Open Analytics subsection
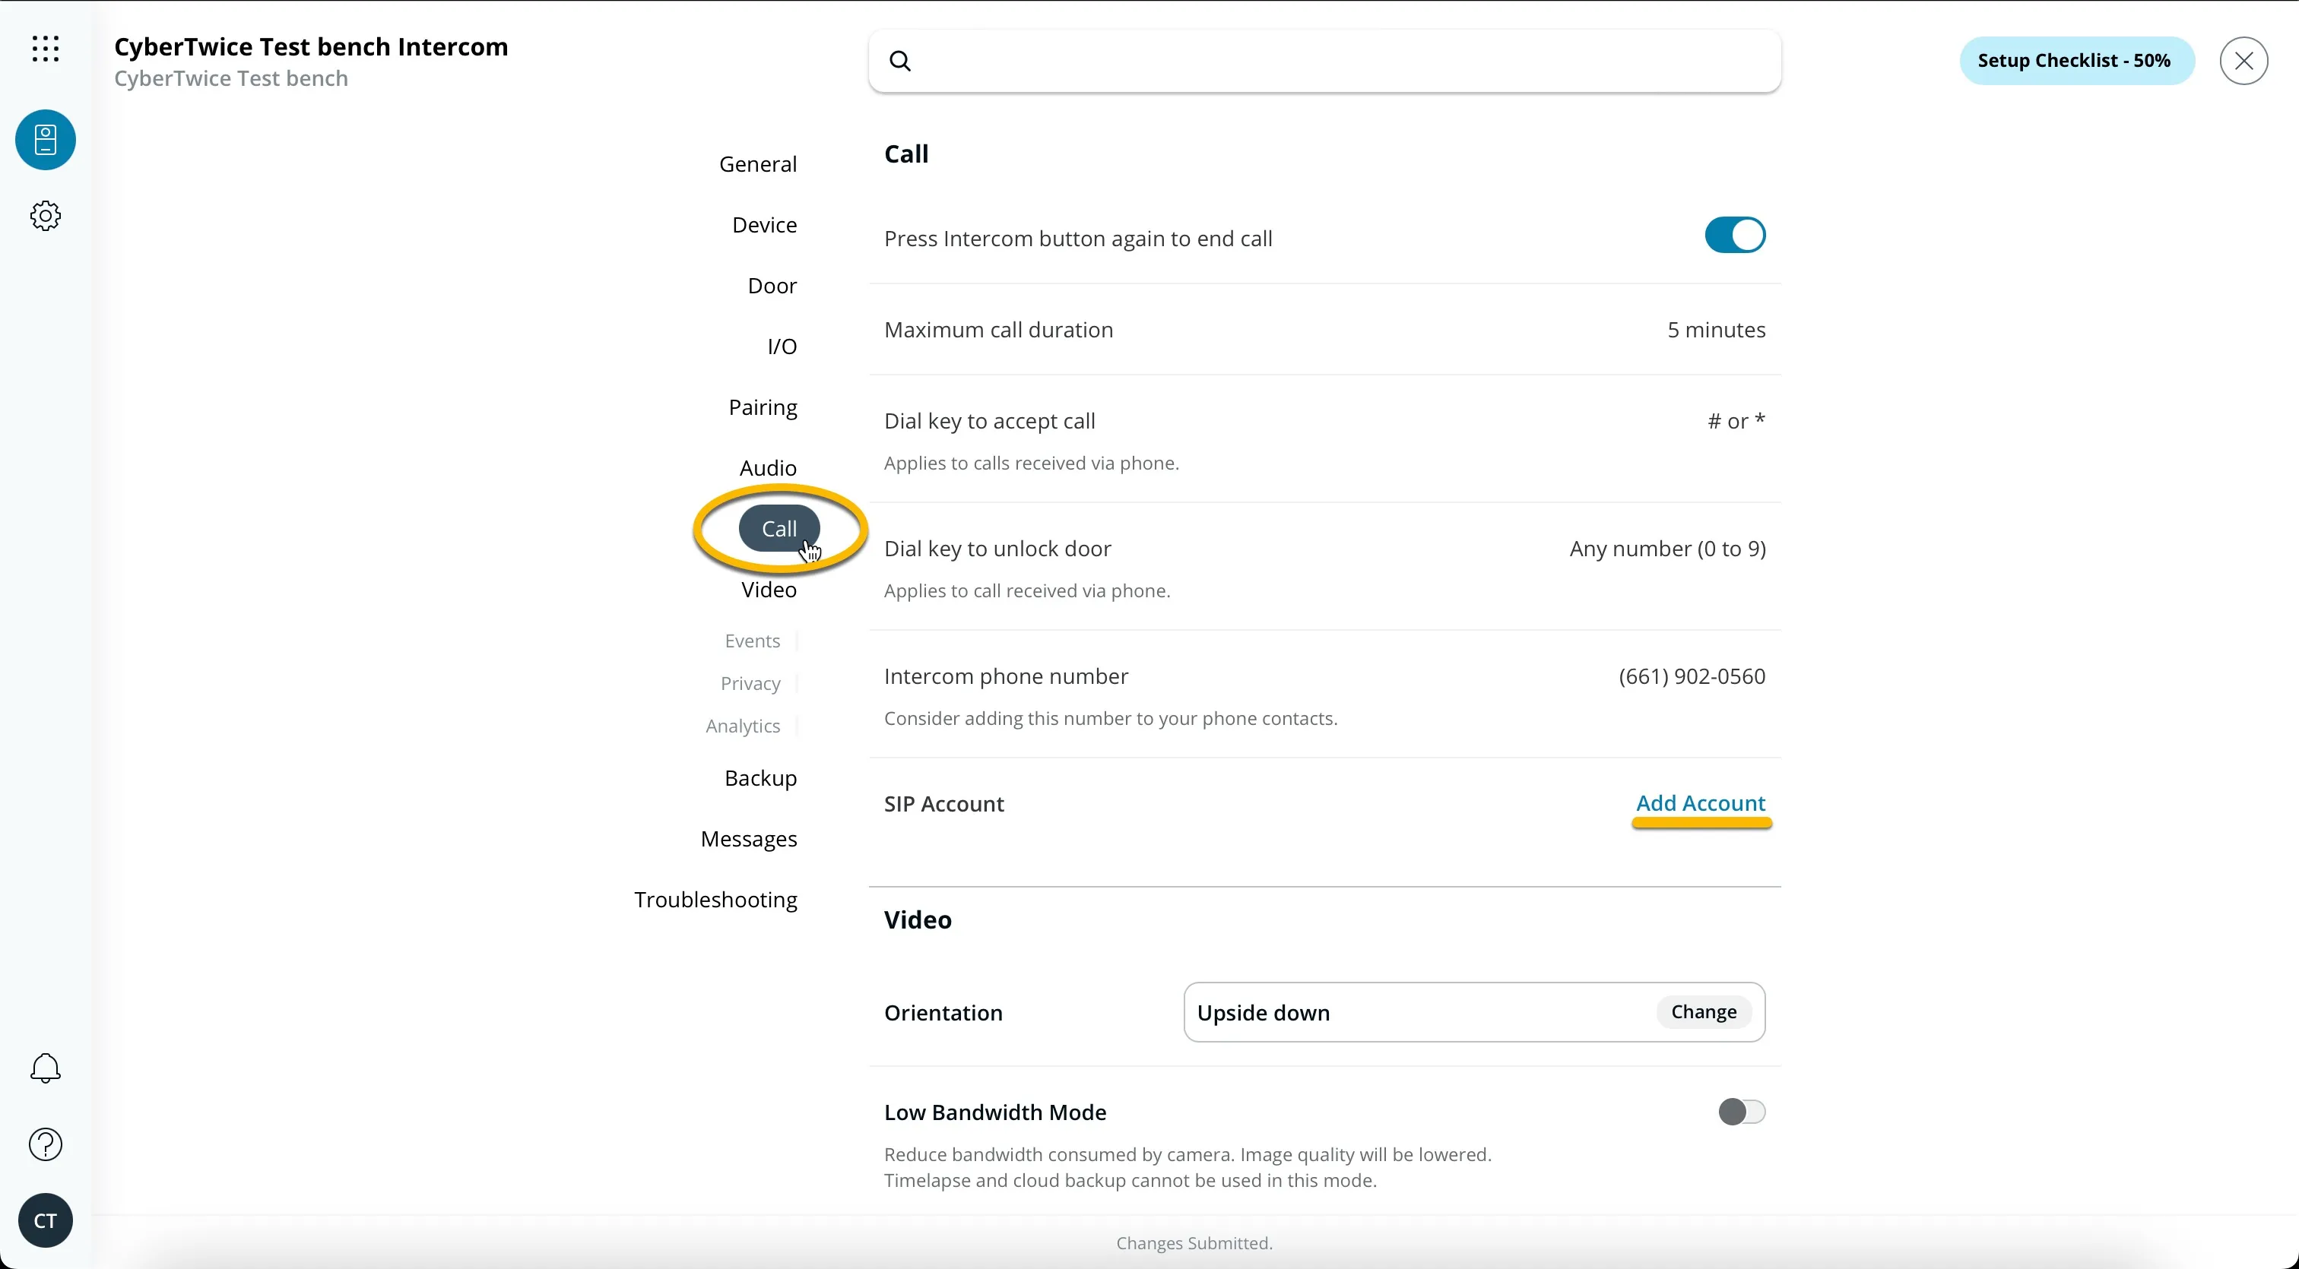 coord(743,726)
